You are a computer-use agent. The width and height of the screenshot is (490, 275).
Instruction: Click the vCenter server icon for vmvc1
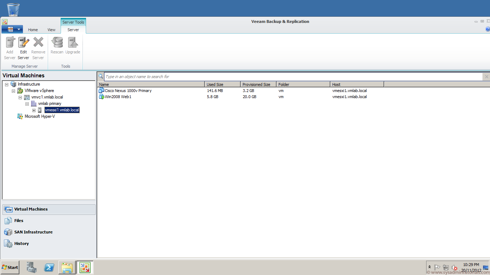pos(27,97)
